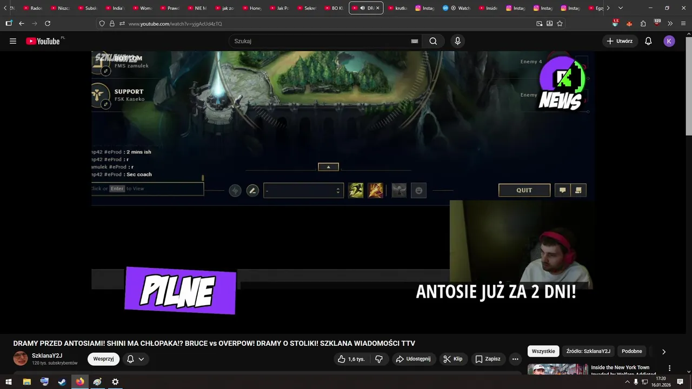Open SzklanaY2J channel name link

click(x=47, y=356)
